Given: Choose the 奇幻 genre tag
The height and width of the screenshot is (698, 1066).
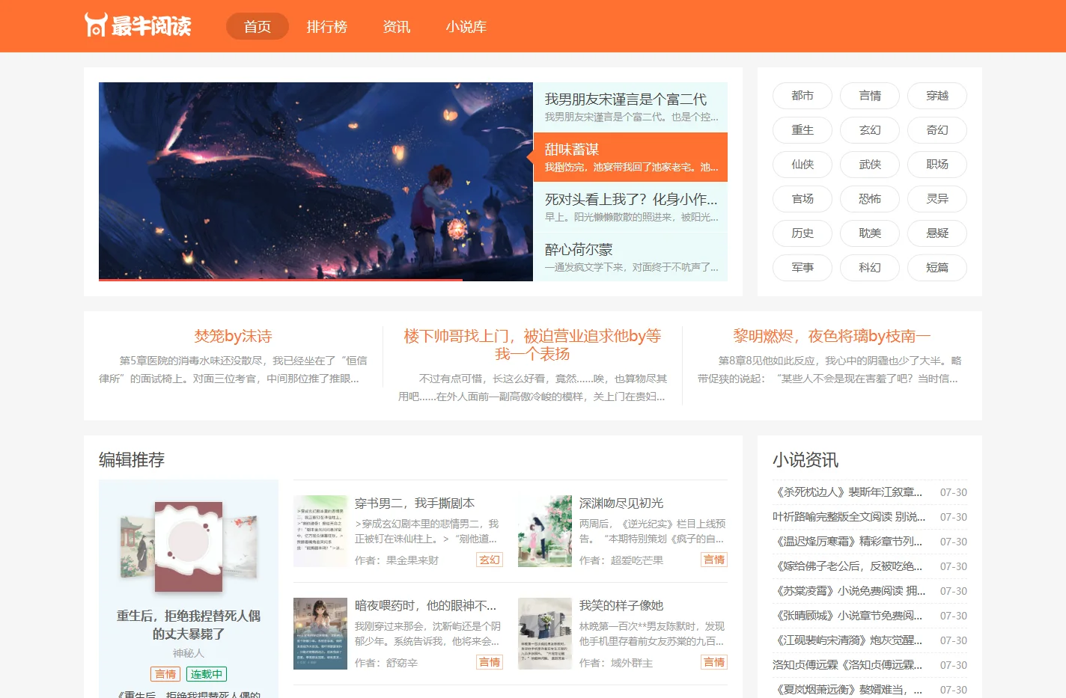Looking at the screenshot, I should [x=937, y=130].
